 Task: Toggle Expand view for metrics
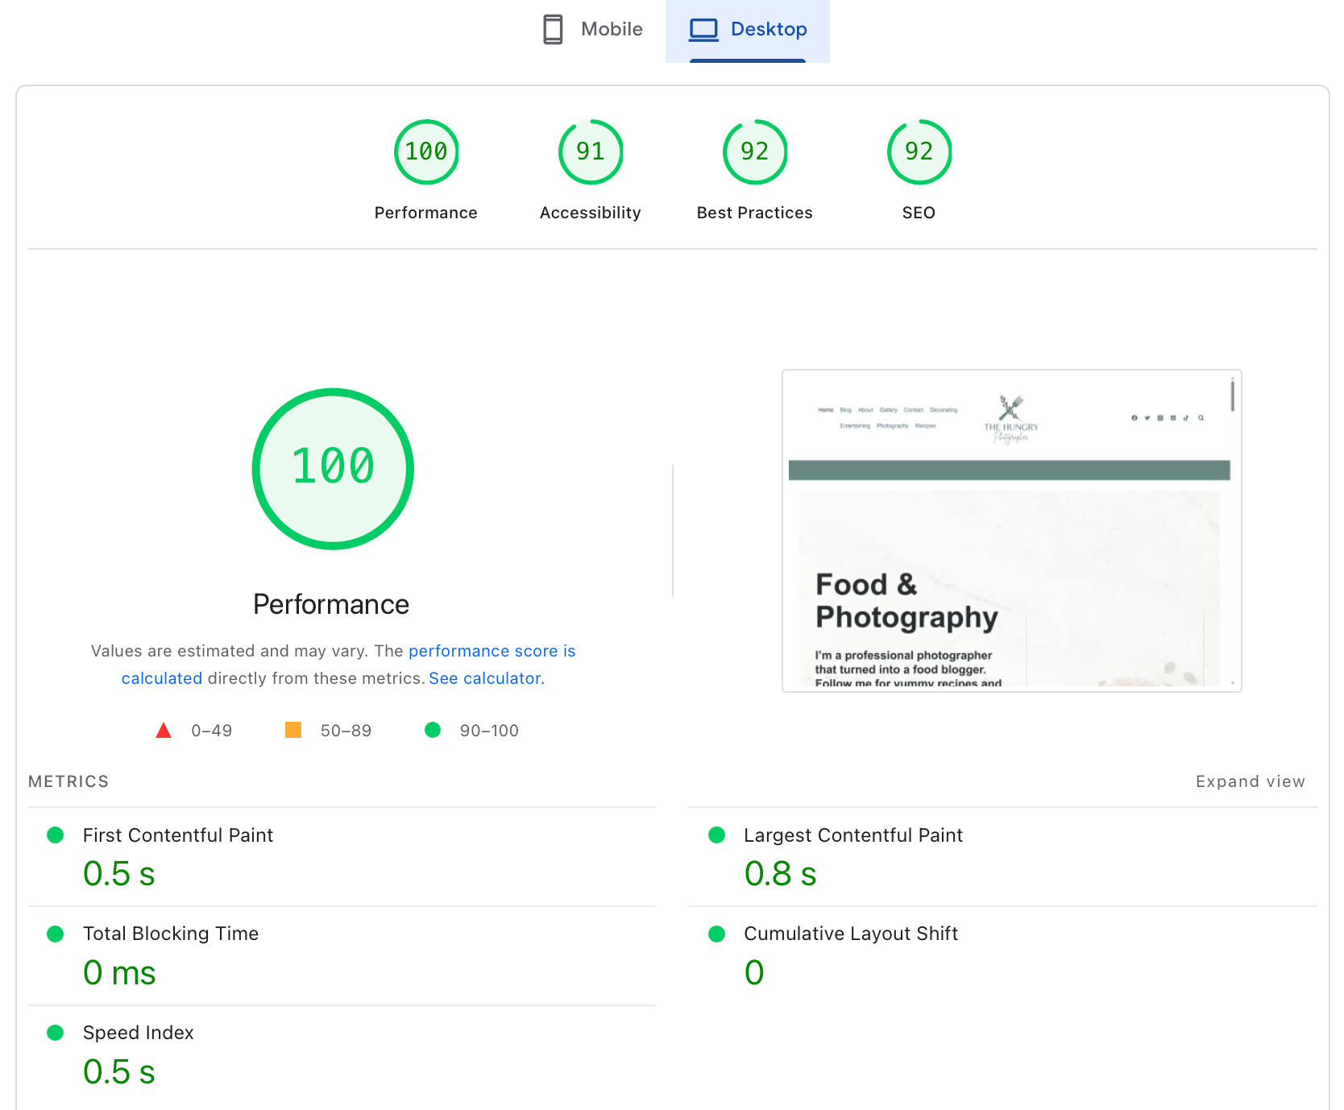pos(1250,781)
